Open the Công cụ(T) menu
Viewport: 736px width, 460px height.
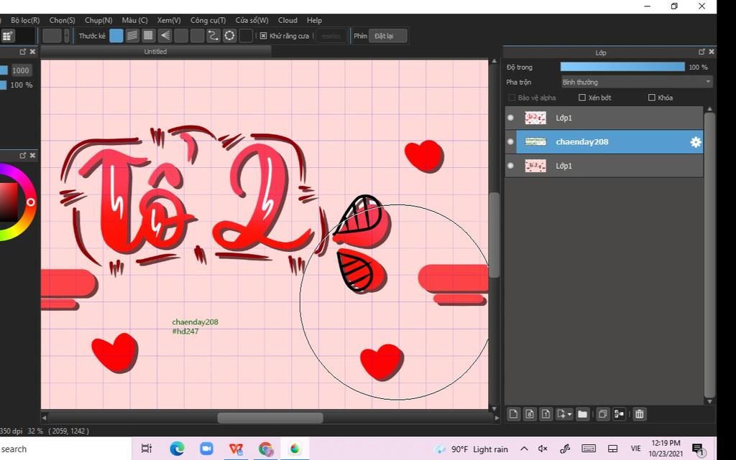[x=208, y=20]
